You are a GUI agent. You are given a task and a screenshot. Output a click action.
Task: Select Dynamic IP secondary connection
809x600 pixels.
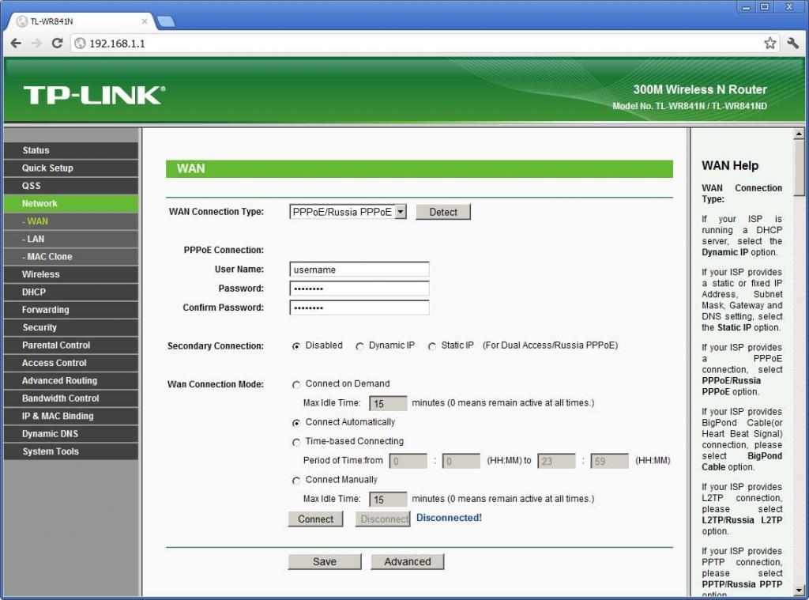pos(359,346)
